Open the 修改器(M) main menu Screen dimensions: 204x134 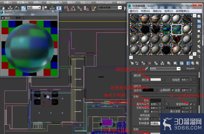tap(23, 2)
